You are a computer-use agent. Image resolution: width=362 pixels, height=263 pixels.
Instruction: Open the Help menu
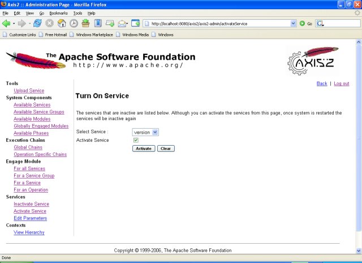click(x=91, y=13)
